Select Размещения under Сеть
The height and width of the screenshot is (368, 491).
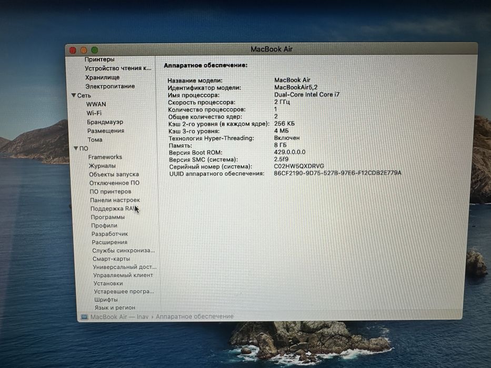[x=106, y=131]
